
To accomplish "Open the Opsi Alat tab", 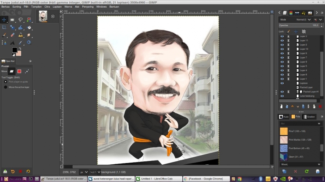I will (8, 61).
